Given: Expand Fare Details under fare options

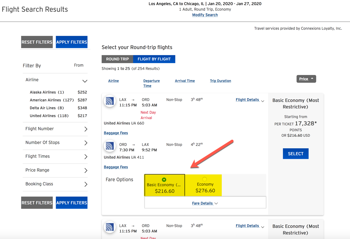Looking at the screenshot, I should [205, 203].
